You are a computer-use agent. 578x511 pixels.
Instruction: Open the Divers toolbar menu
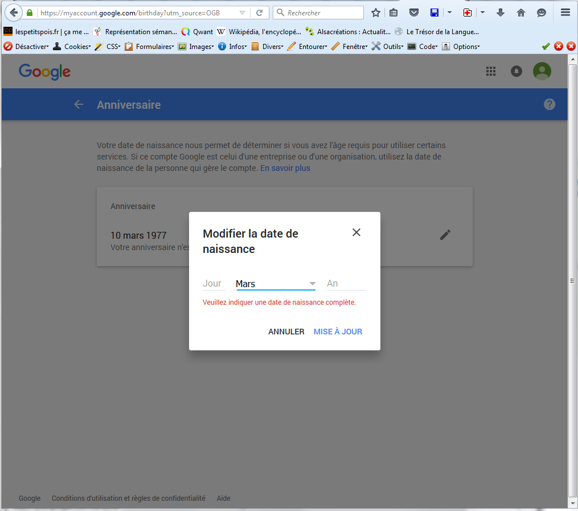click(267, 47)
